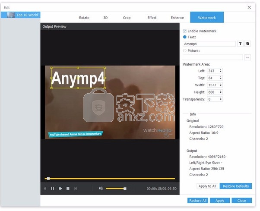Adjust the Width value spinner arrows
The image size is (260, 211).
[221, 85]
